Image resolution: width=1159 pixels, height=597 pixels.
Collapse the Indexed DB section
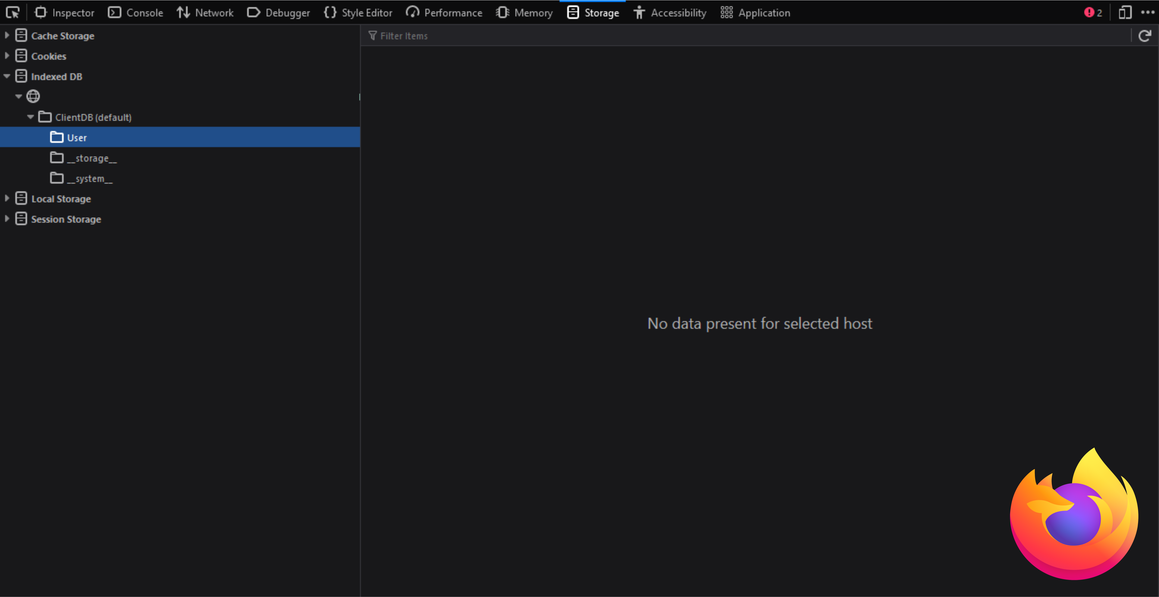(x=7, y=76)
